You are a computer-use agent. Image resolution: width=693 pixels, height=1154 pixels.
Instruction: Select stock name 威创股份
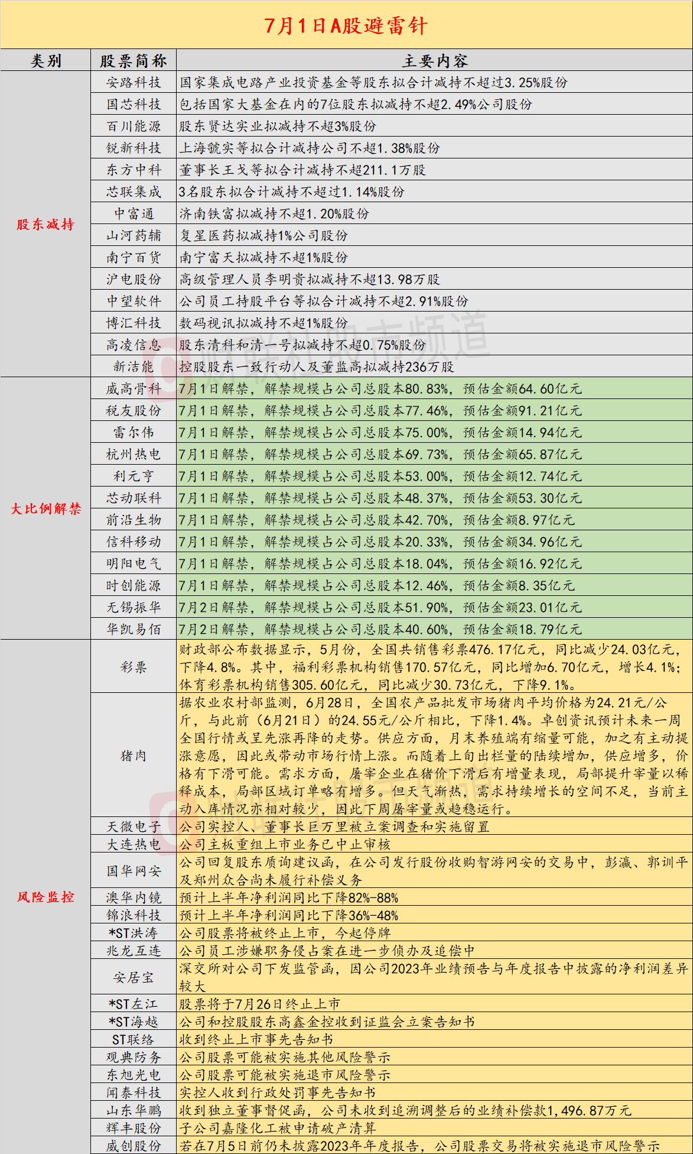(134, 1146)
